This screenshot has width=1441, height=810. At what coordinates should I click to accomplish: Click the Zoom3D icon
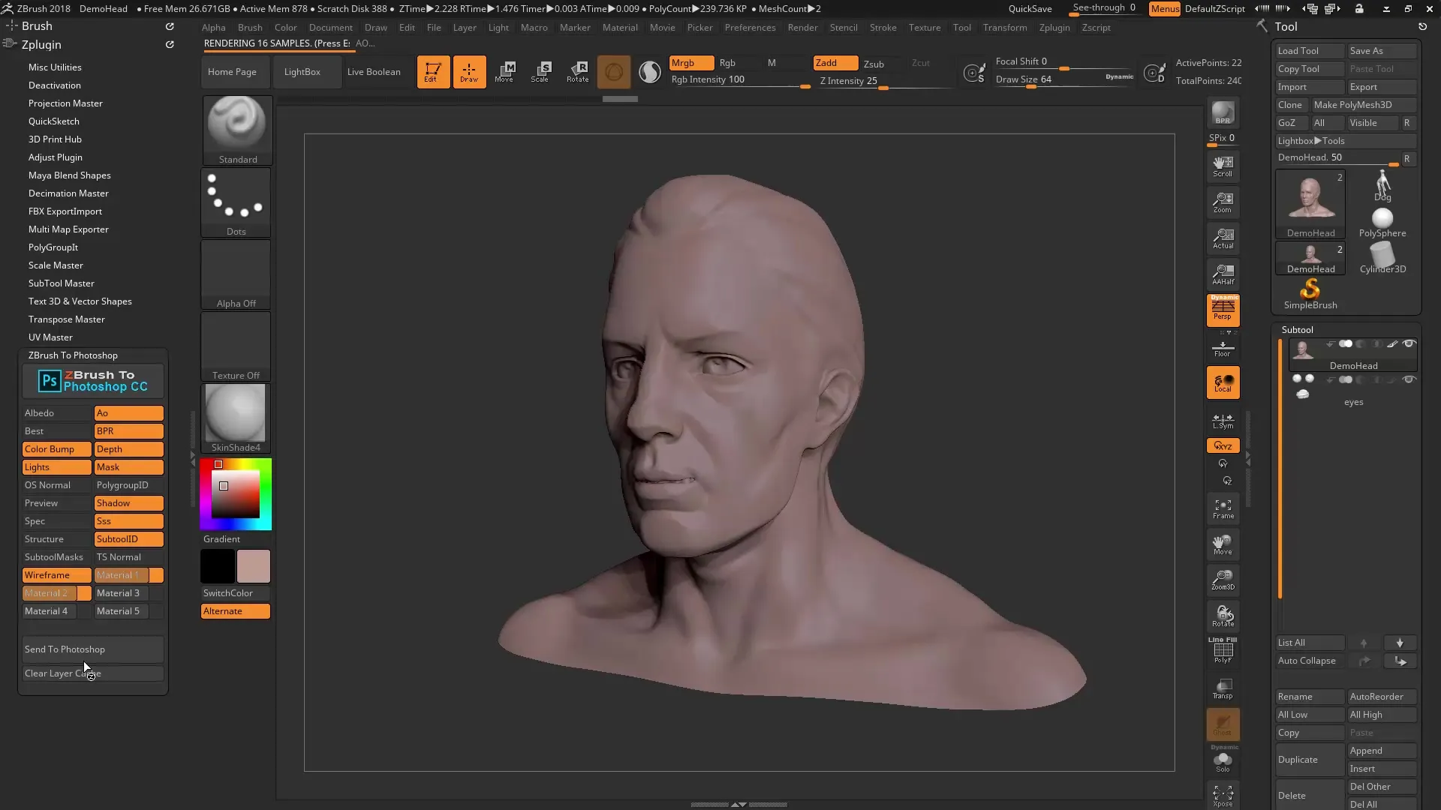[x=1223, y=580]
